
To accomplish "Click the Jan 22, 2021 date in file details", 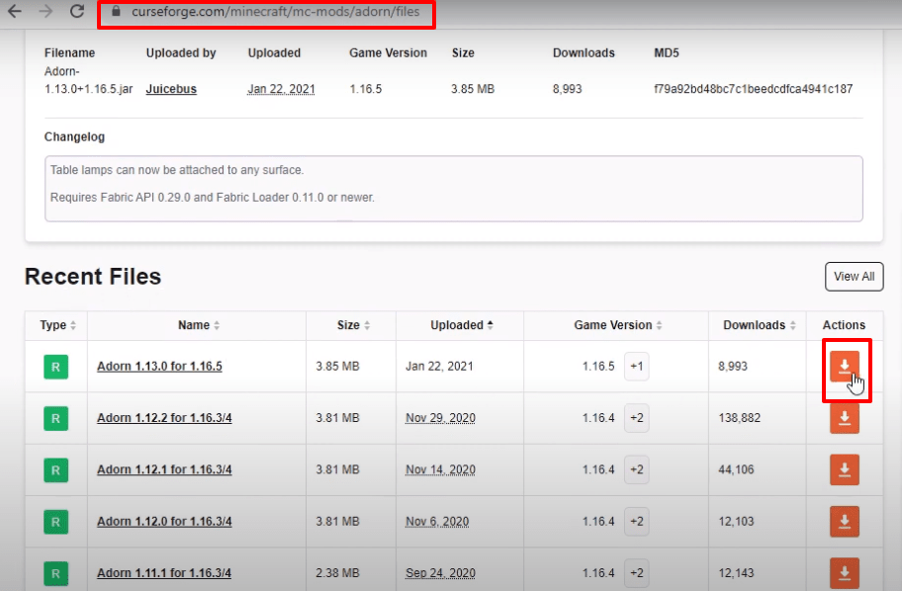I will pyautogui.click(x=281, y=89).
